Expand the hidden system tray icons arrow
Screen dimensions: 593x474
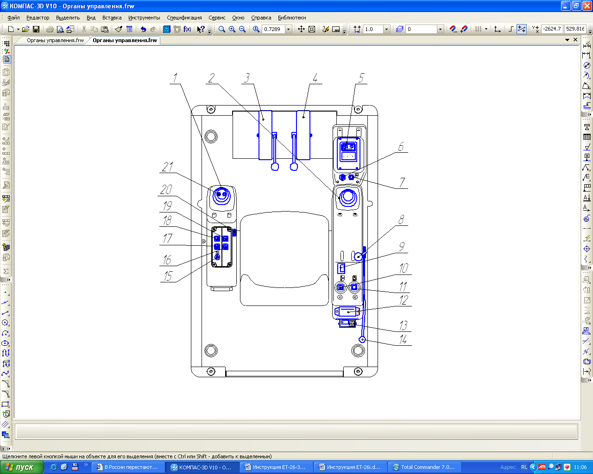(x=533, y=467)
